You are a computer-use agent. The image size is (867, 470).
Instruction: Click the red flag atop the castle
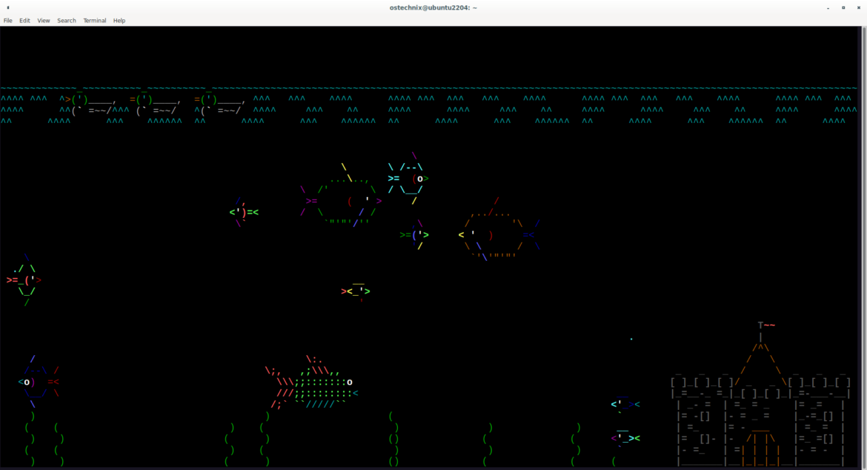tap(768, 325)
